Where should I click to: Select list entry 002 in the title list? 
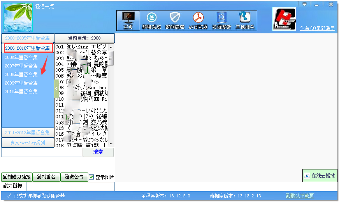click(x=81, y=53)
